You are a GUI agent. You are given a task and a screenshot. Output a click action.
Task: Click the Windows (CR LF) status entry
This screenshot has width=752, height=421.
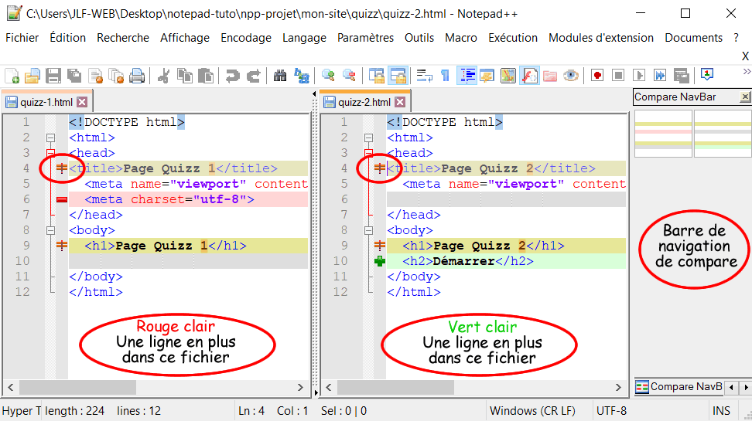click(532, 411)
